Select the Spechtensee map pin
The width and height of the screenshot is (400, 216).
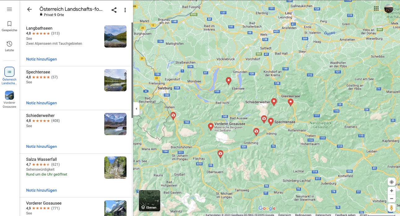pyautogui.click(x=271, y=122)
